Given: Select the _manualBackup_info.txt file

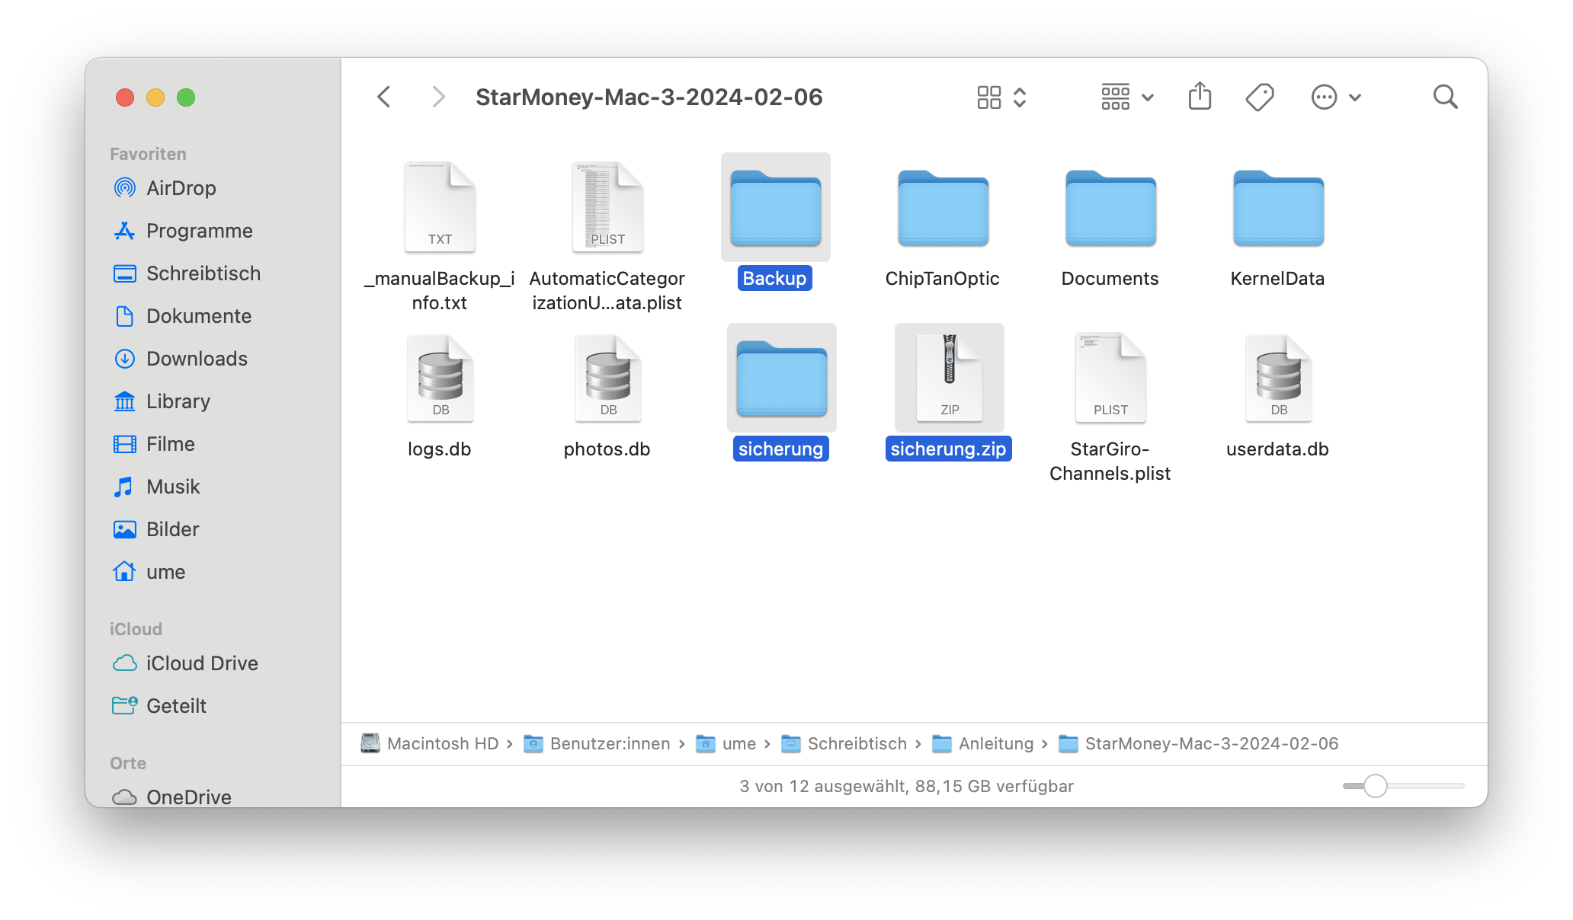Looking at the screenshot, I should point(440,208).
